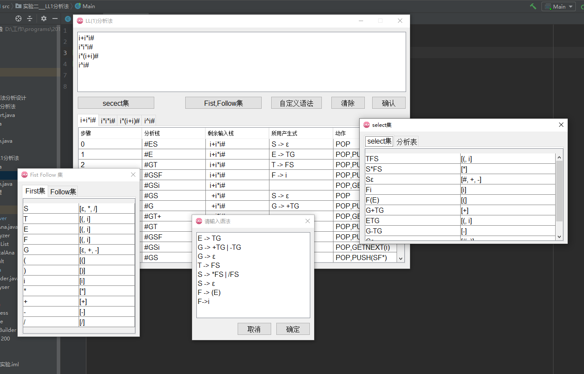
Task: Open the 分析表 tab in select集 window
Action: coord(407,141)
